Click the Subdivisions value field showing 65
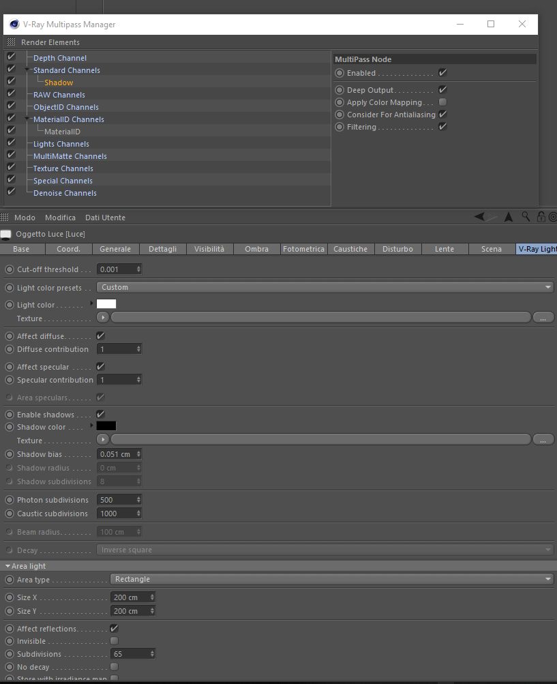Screen dimensions: 557x684 (x=130, y=654)
